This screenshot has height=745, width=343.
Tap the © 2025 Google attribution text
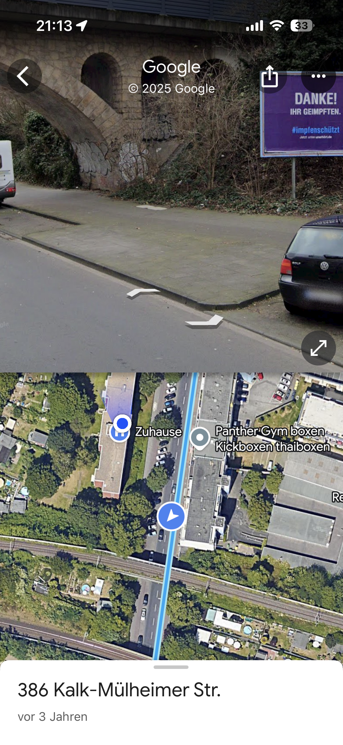point(172,88)
